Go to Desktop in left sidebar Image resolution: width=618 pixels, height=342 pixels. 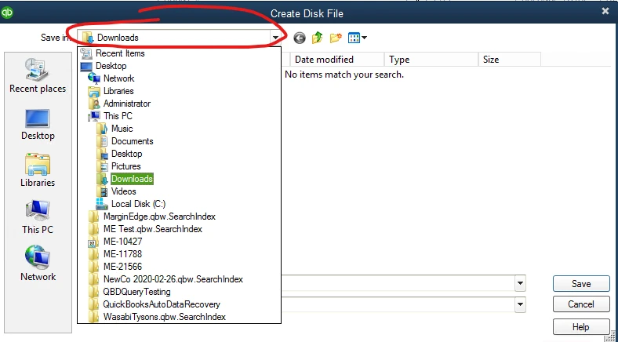[x=38, y=124]
